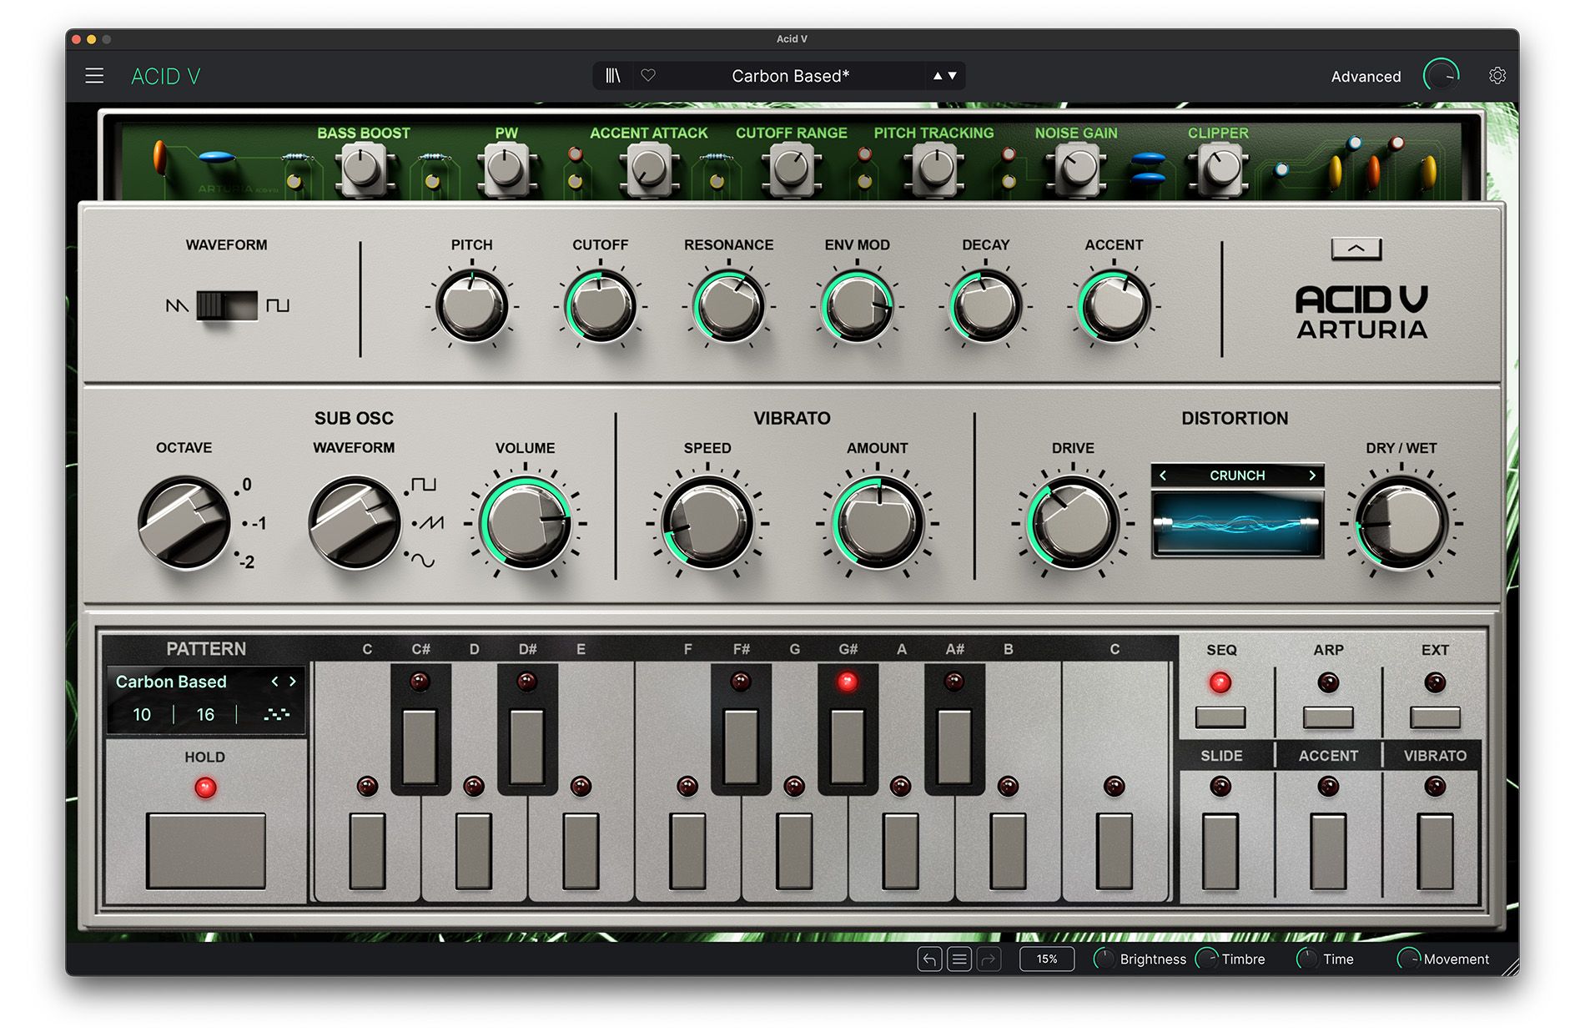Screen dimensions: 1585x1032
Task: Toggle the SEQ mode button
Action: 1220,717
